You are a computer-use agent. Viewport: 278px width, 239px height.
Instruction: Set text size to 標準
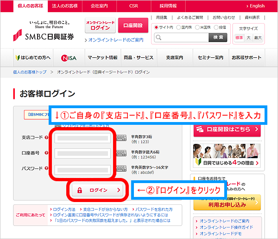[239, 38]
